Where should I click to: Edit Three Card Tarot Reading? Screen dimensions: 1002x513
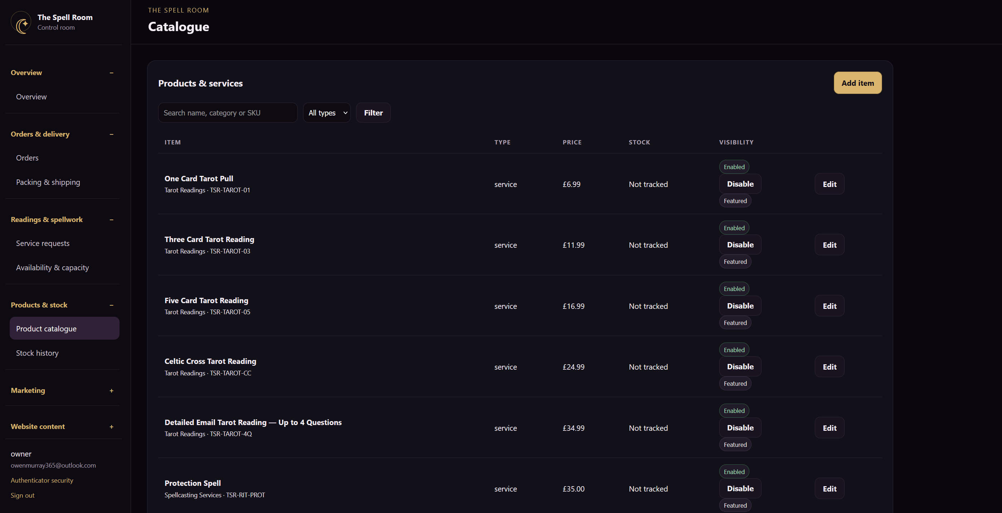(x=830, y=245)
